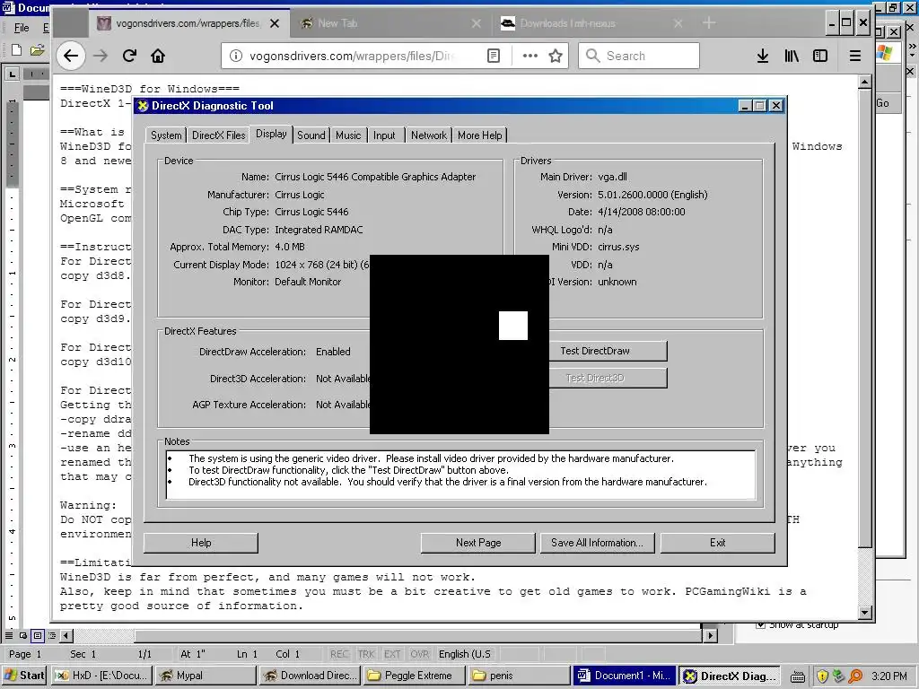The image size is (919, 689).
Task: Click the browser Search field
Action: point(639,56)
